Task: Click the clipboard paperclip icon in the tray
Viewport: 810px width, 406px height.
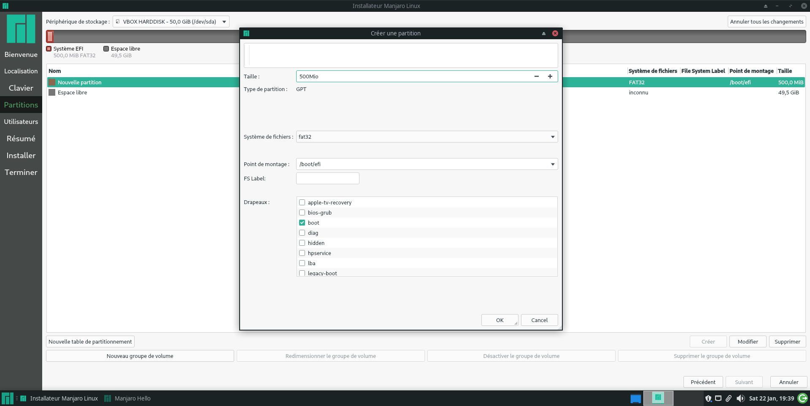Action: 729,398
